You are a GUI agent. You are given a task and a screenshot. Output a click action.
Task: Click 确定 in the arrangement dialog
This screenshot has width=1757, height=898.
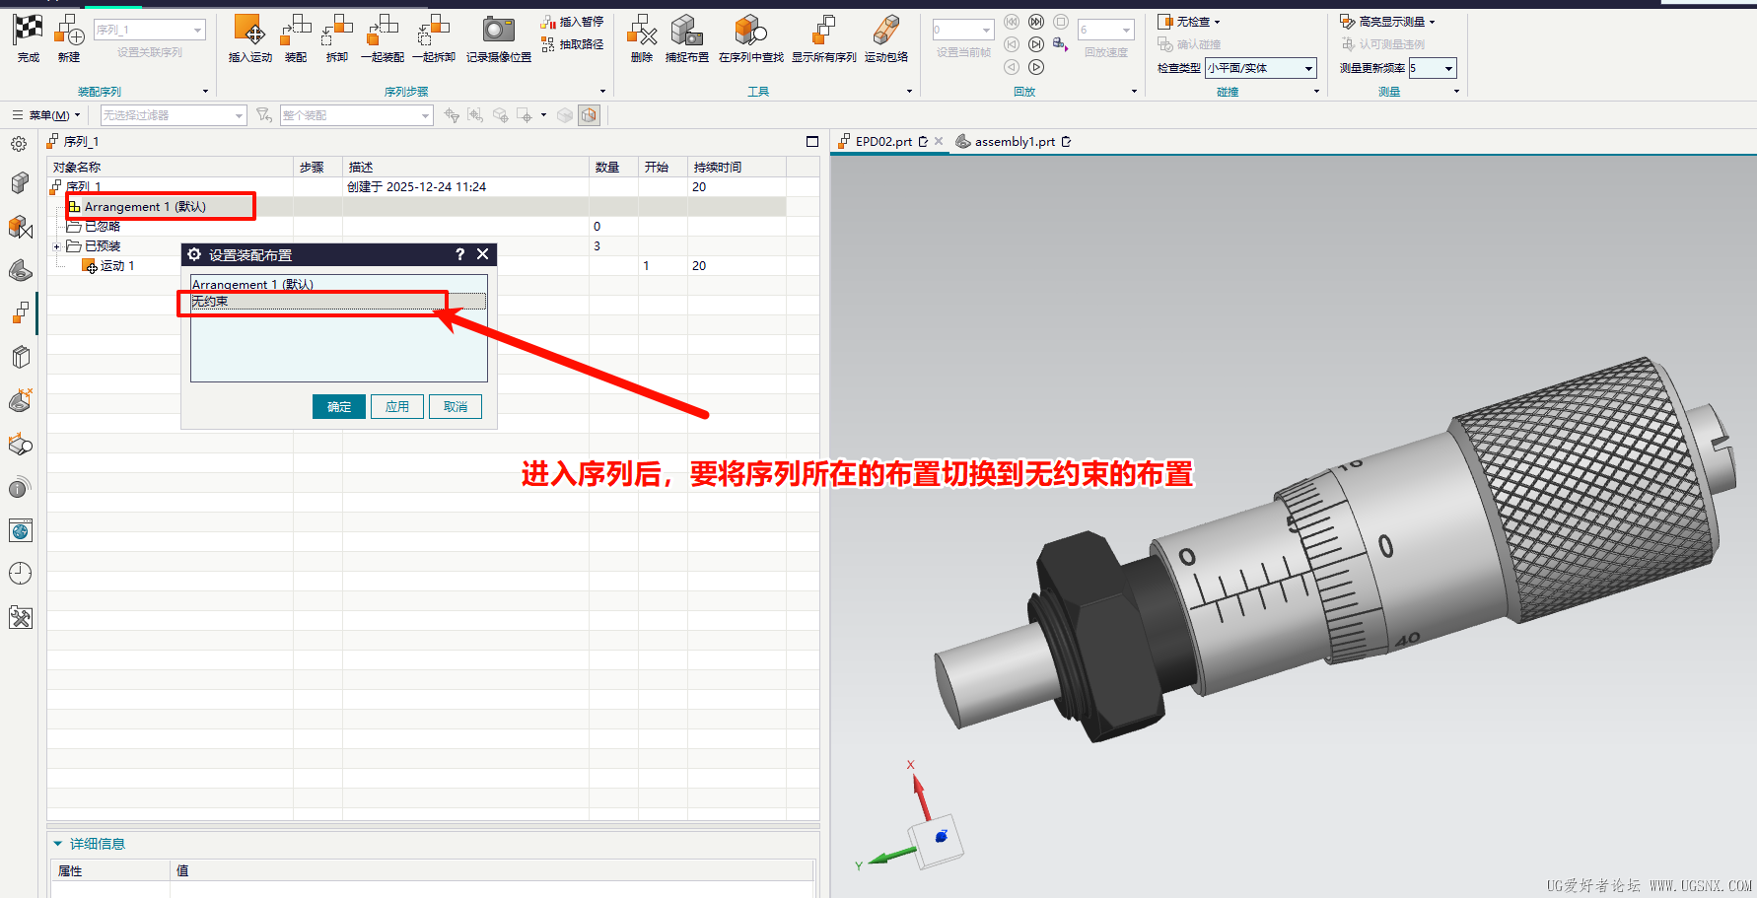(339, 407)
